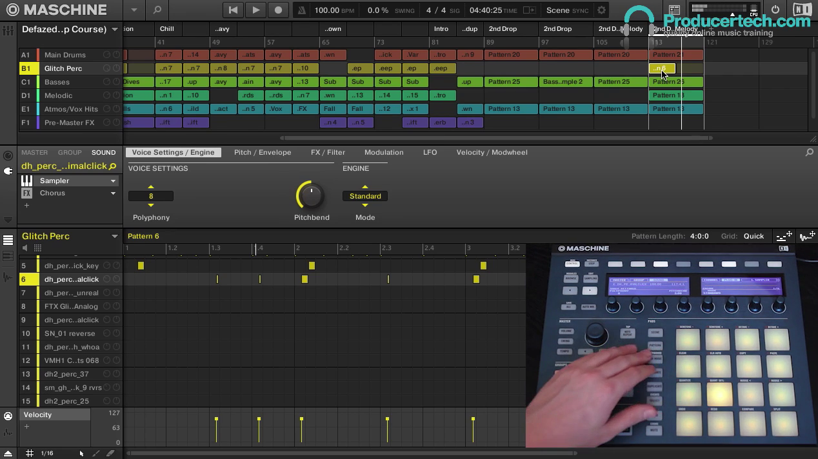Open the Velocity / Modwheel page
The image size is (818, 459).
tap(492, 152)
